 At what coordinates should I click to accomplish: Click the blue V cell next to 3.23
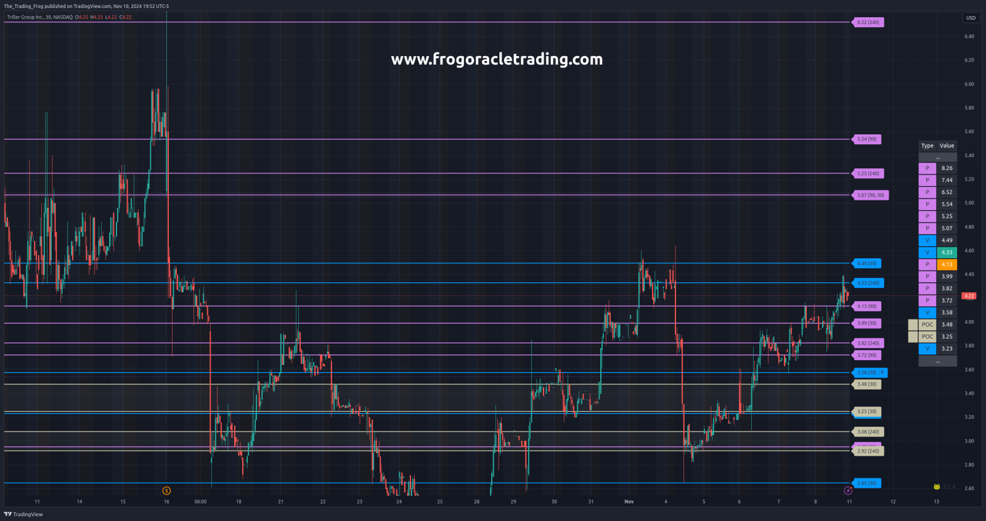click(927, 348)
